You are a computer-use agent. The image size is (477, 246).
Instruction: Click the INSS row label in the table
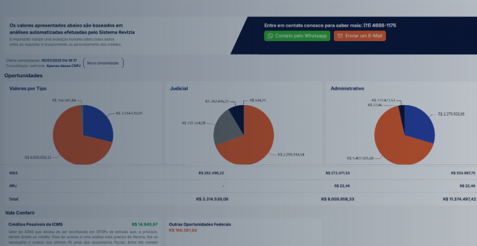14,173
